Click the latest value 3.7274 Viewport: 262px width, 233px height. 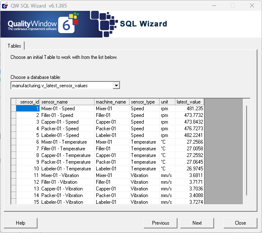coord(190,202)
